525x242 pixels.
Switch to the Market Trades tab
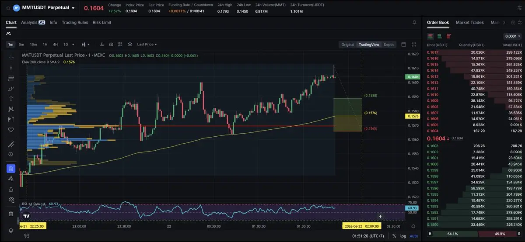469,22
